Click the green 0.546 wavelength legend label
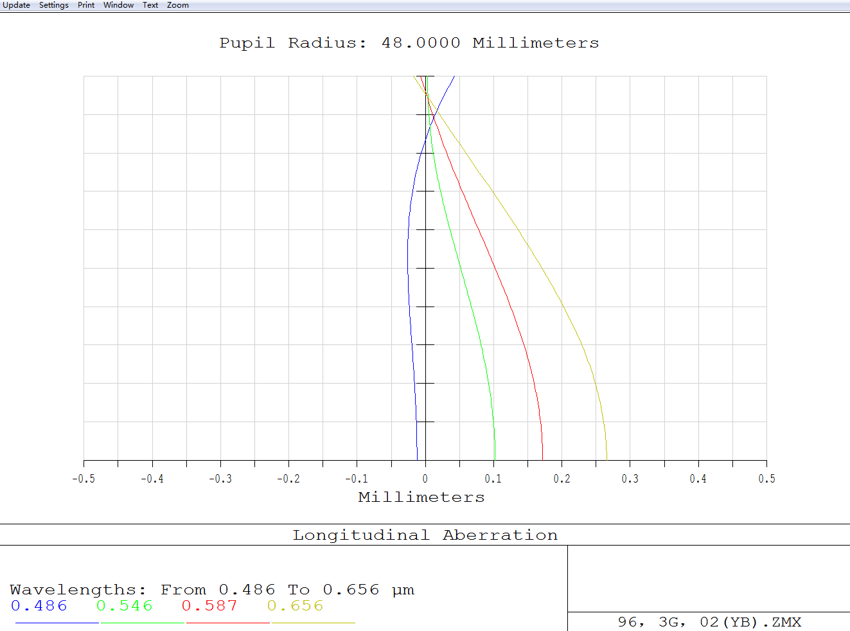The height and width of the screenshot is (631, 850). (125, 606)
